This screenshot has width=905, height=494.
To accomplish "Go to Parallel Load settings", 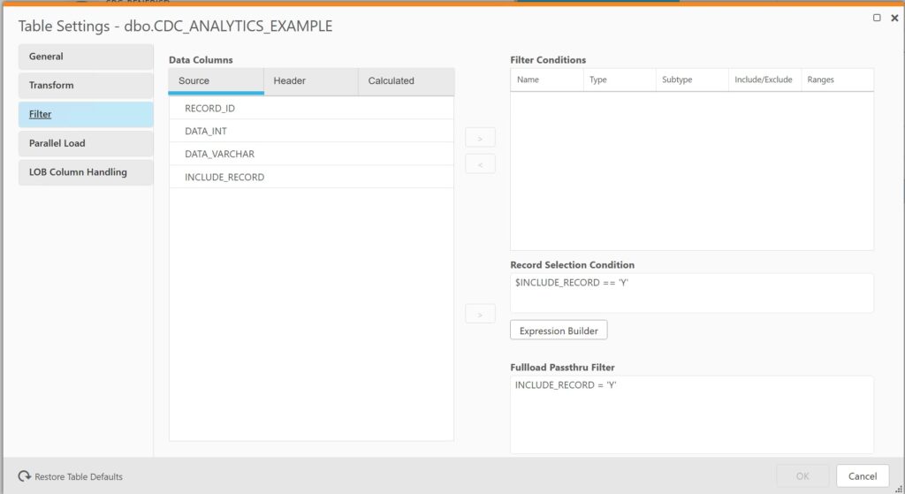I will click(x=86, y=143).
